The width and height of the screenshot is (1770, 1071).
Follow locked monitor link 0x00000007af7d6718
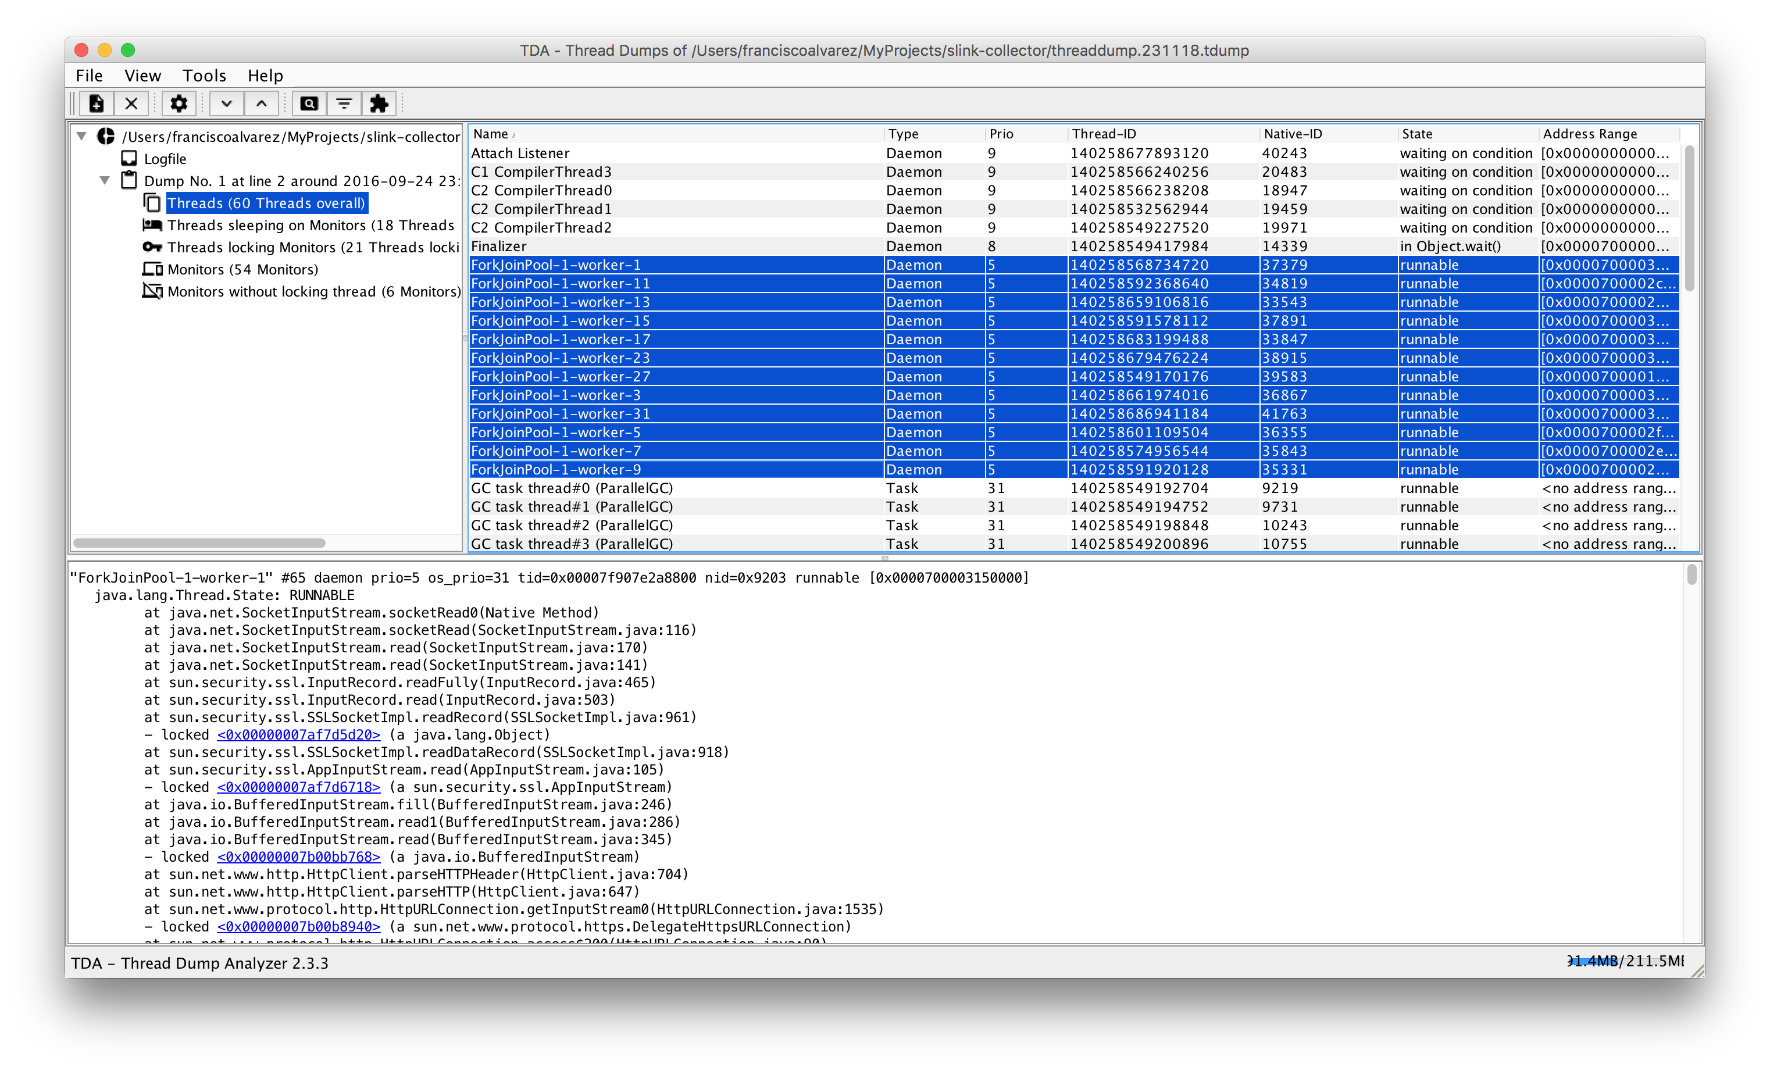click(x=299, y=787)
